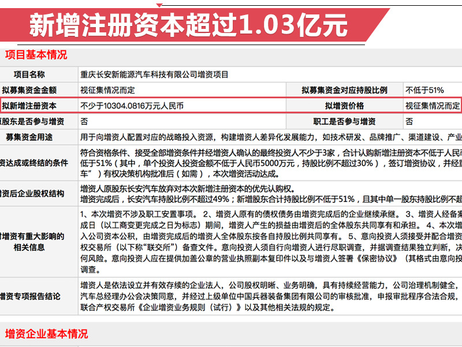This screenshot has width=462, height=347.
Task: Select the 拟新增注册资本 label
Action: [29, 106]
